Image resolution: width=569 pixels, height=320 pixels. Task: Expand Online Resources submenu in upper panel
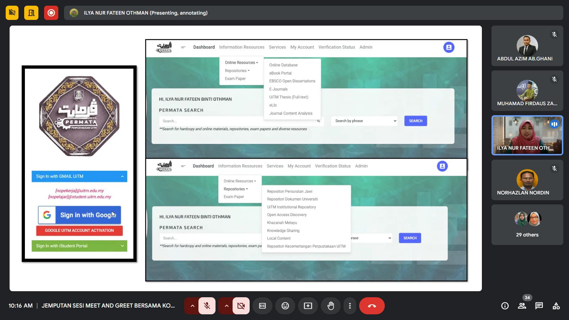(x=241, y=63)
